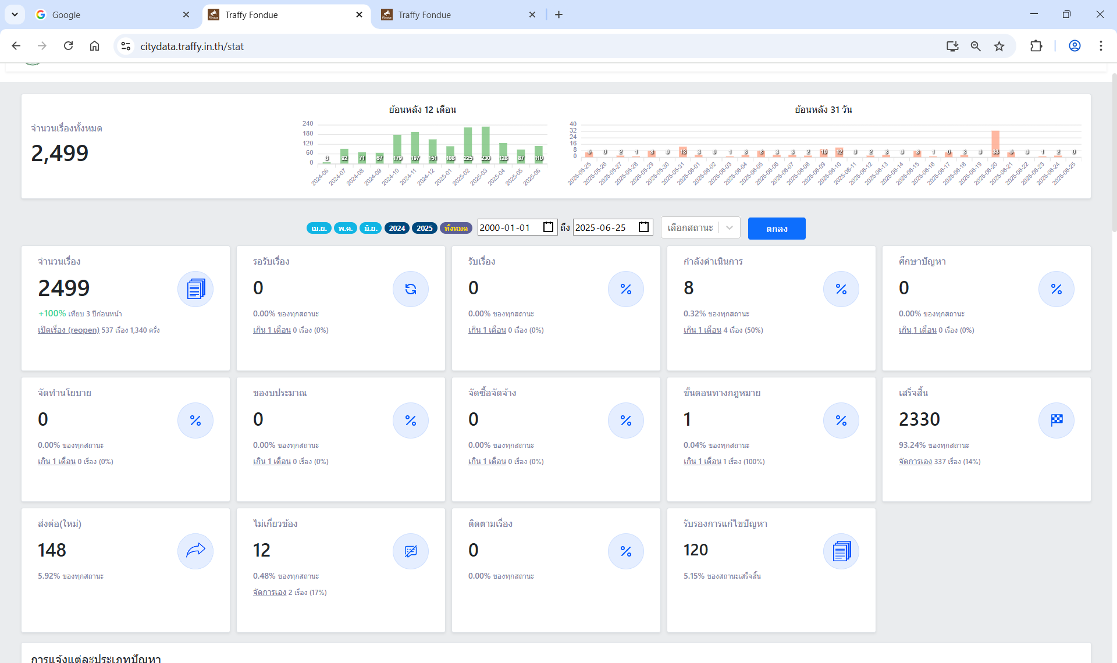The width and height of the screenshot is (1117, 663).
Task: Open the เปิดเรื่อง (reopen) link
Action: pyautogui.click(x=68, y=330)
